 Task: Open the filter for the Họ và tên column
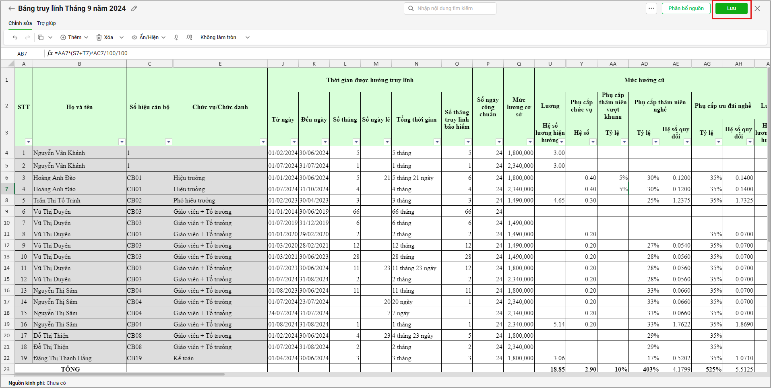click(x=122, y=142)
